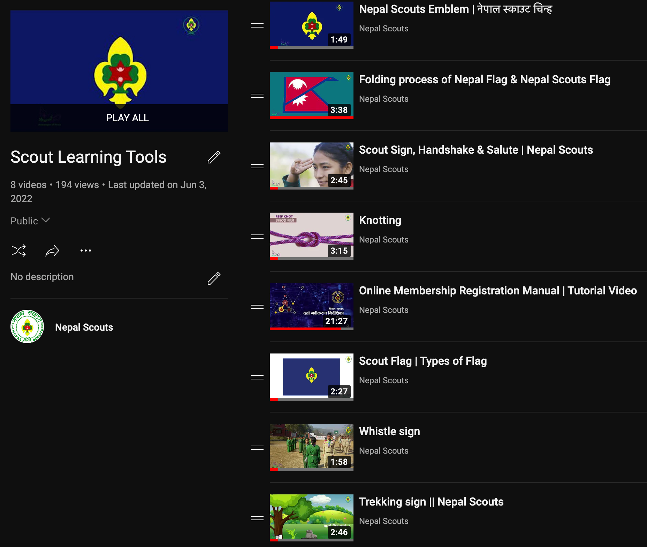This screenshot has width=647, height=547.
Task: Open the Public visibility dropdown
Action: point(30,221)
